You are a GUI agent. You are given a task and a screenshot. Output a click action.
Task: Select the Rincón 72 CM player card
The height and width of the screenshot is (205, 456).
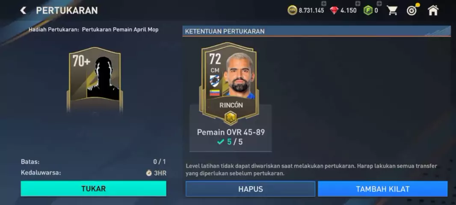click(x=229, y=82)
